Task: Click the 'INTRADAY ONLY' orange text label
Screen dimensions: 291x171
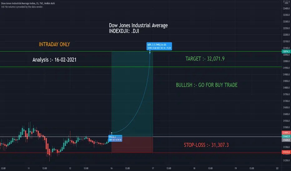Action: click(54, 44)
